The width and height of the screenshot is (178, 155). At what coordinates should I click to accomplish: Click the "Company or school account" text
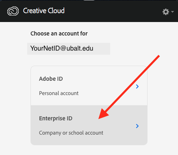[x=71, y=133]
